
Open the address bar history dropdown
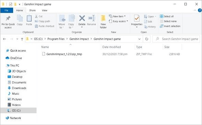[139, 39]
